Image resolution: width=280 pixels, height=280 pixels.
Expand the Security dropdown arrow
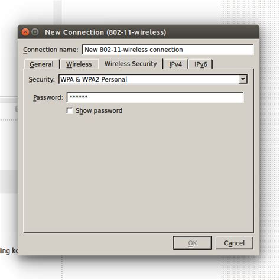click(x=243, y=79)
